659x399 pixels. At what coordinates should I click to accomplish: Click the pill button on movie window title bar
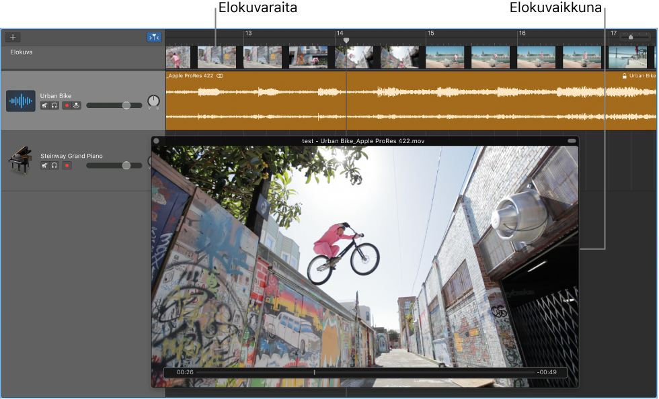tap(572, 141)
